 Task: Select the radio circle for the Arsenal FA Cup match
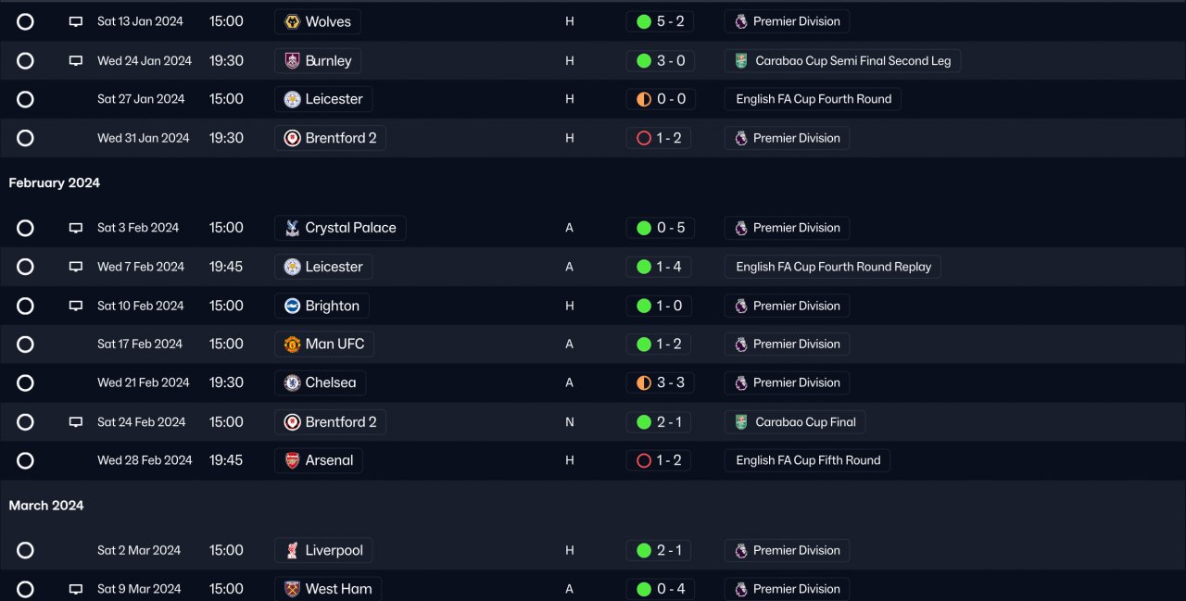[x=25, y=460]
